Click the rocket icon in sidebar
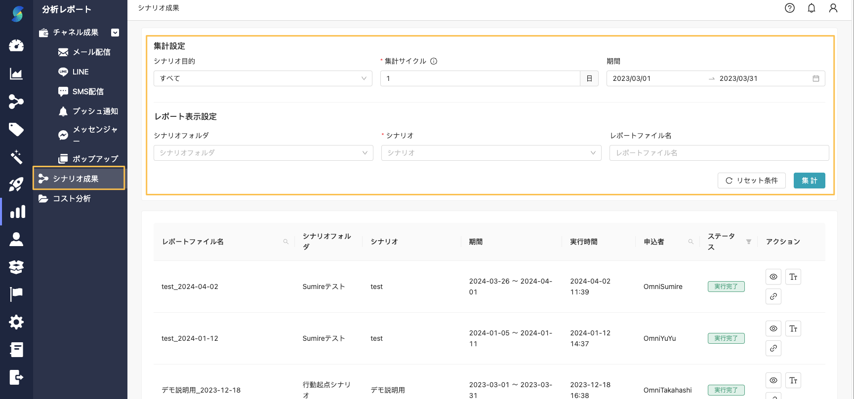854x399 pixels. click(16, 184)
